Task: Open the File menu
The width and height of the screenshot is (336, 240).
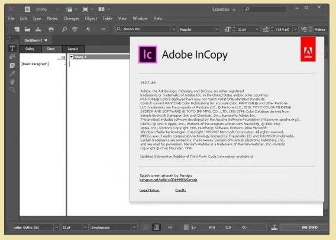Action: [11, 18]
